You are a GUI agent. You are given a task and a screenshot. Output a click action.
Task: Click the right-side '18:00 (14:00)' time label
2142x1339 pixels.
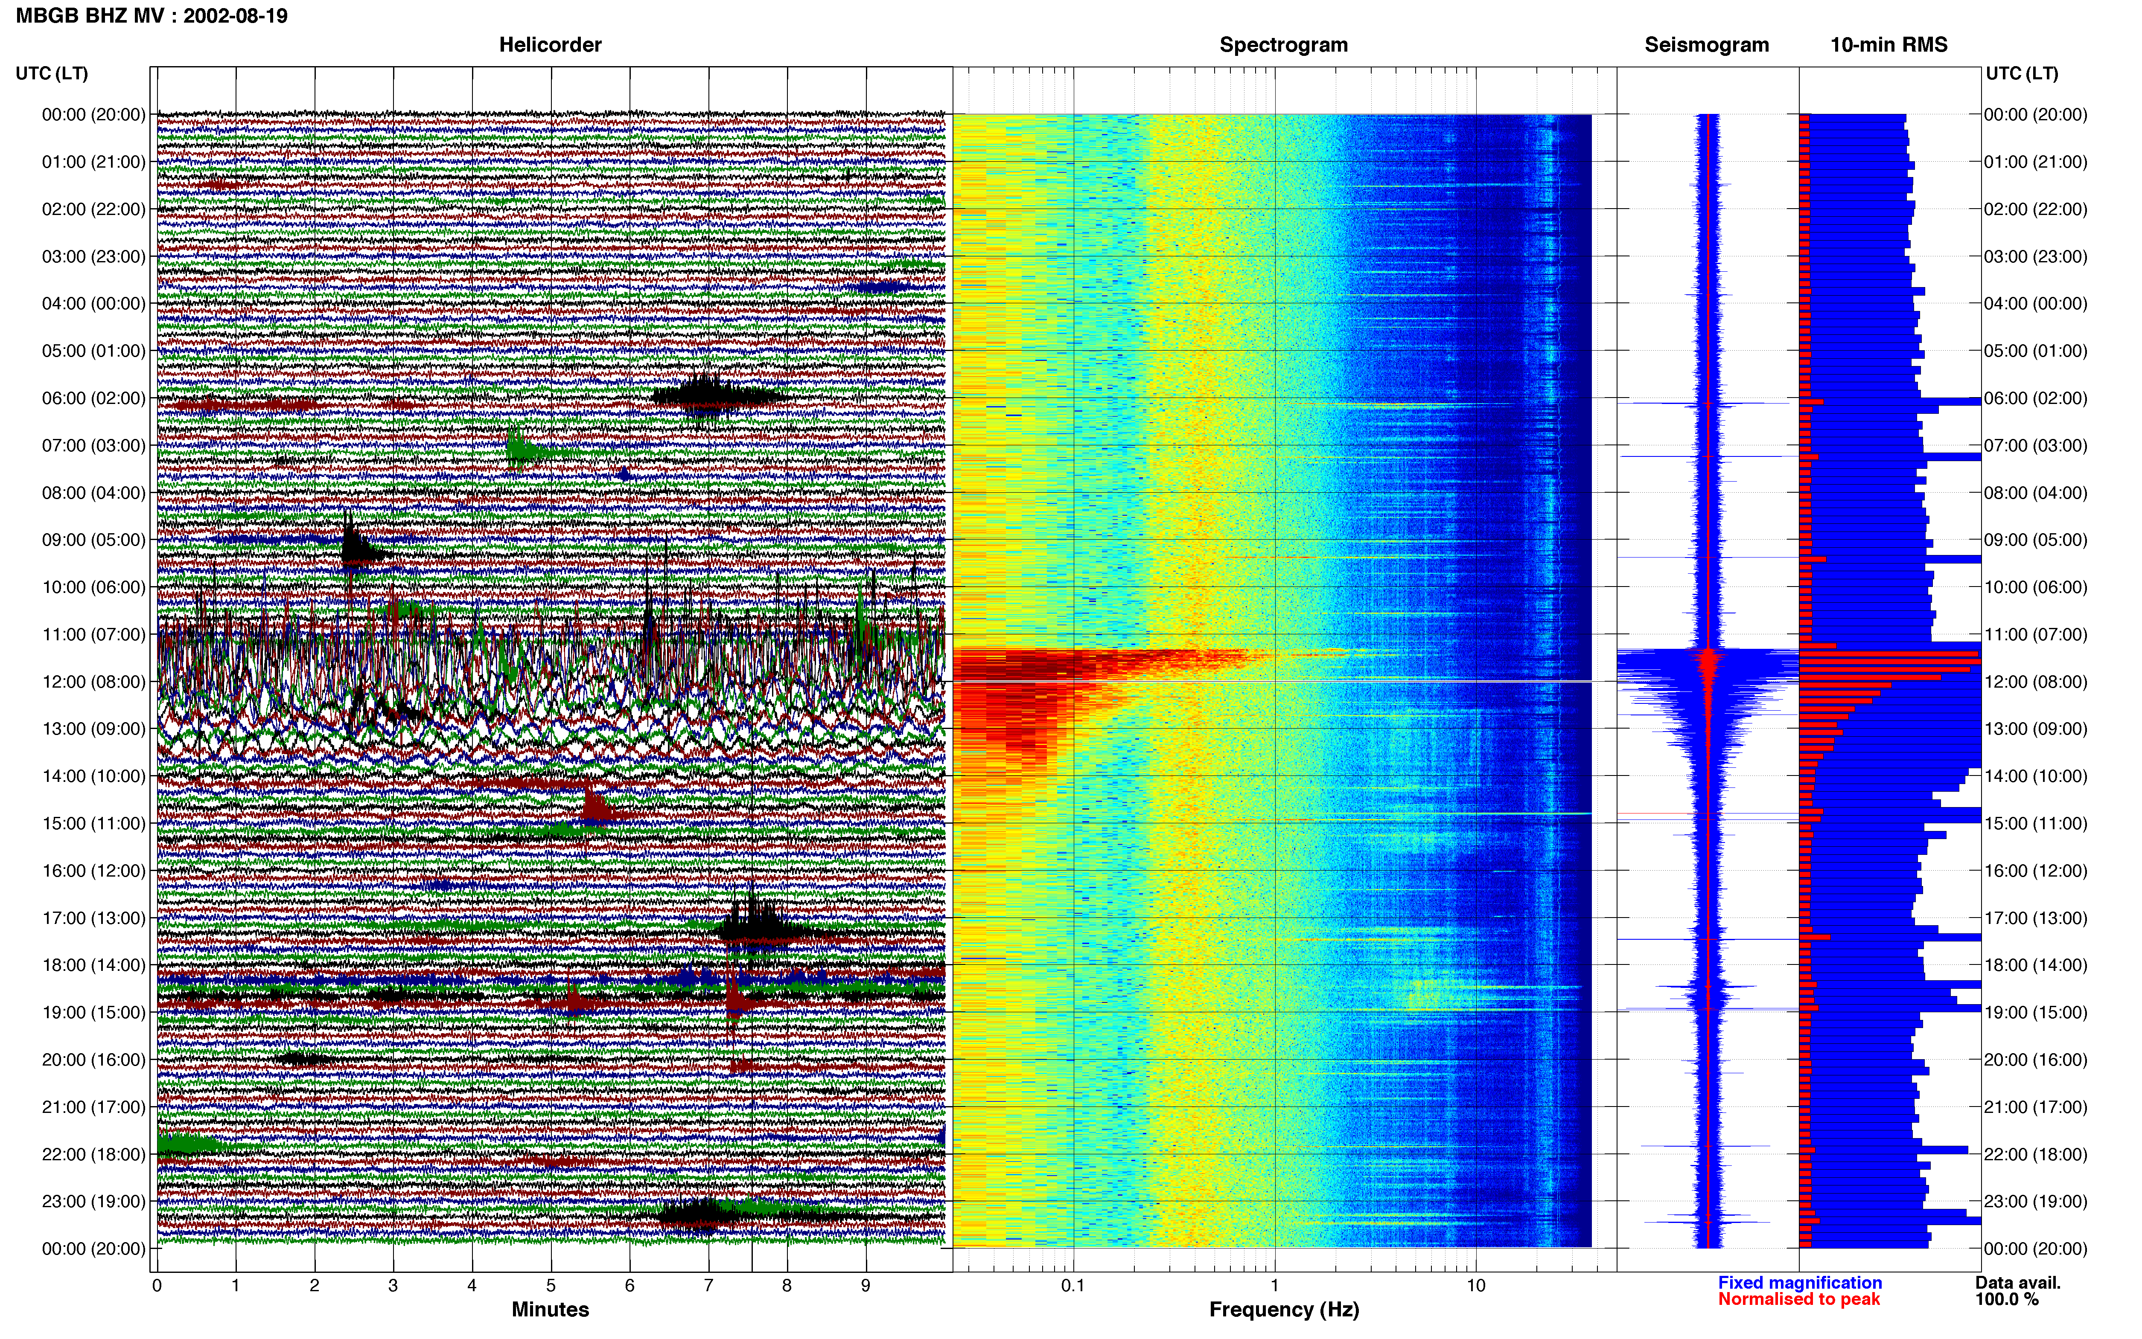(x=2036, y=965)
